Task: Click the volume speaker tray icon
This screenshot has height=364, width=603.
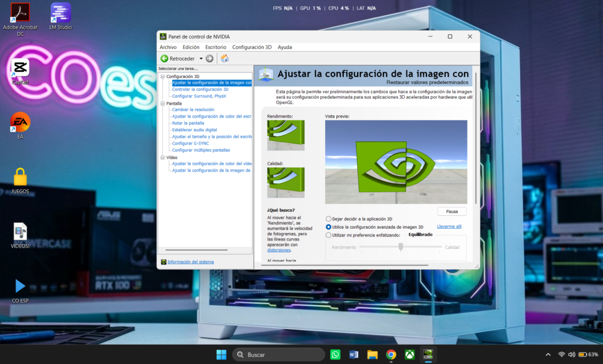Action: point(572,355)
